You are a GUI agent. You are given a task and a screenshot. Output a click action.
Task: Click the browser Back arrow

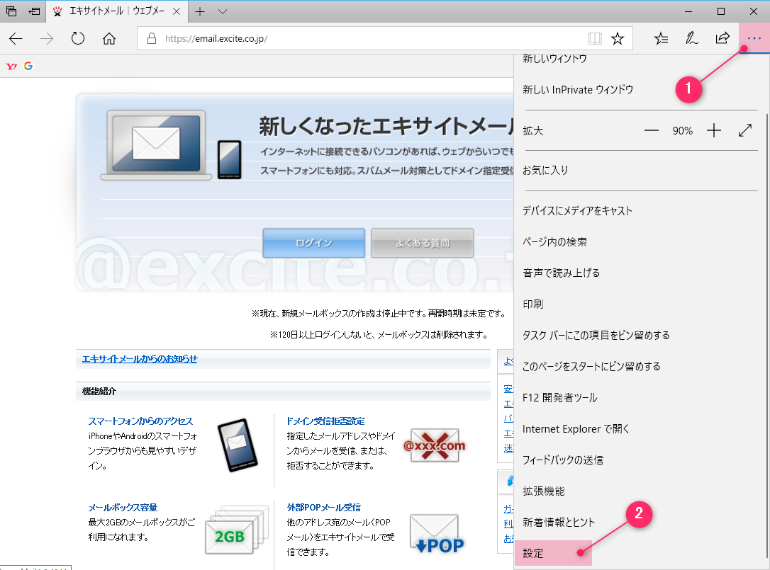[16, 38]
